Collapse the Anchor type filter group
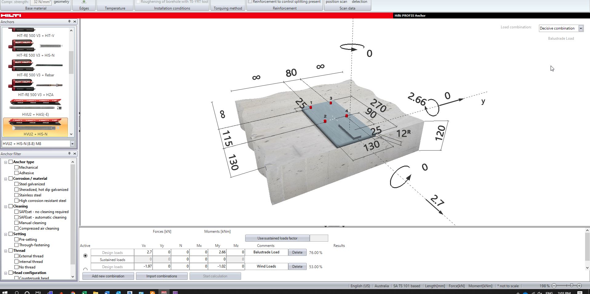The width and height of the screenshot is (590, 294). (6, 162)
